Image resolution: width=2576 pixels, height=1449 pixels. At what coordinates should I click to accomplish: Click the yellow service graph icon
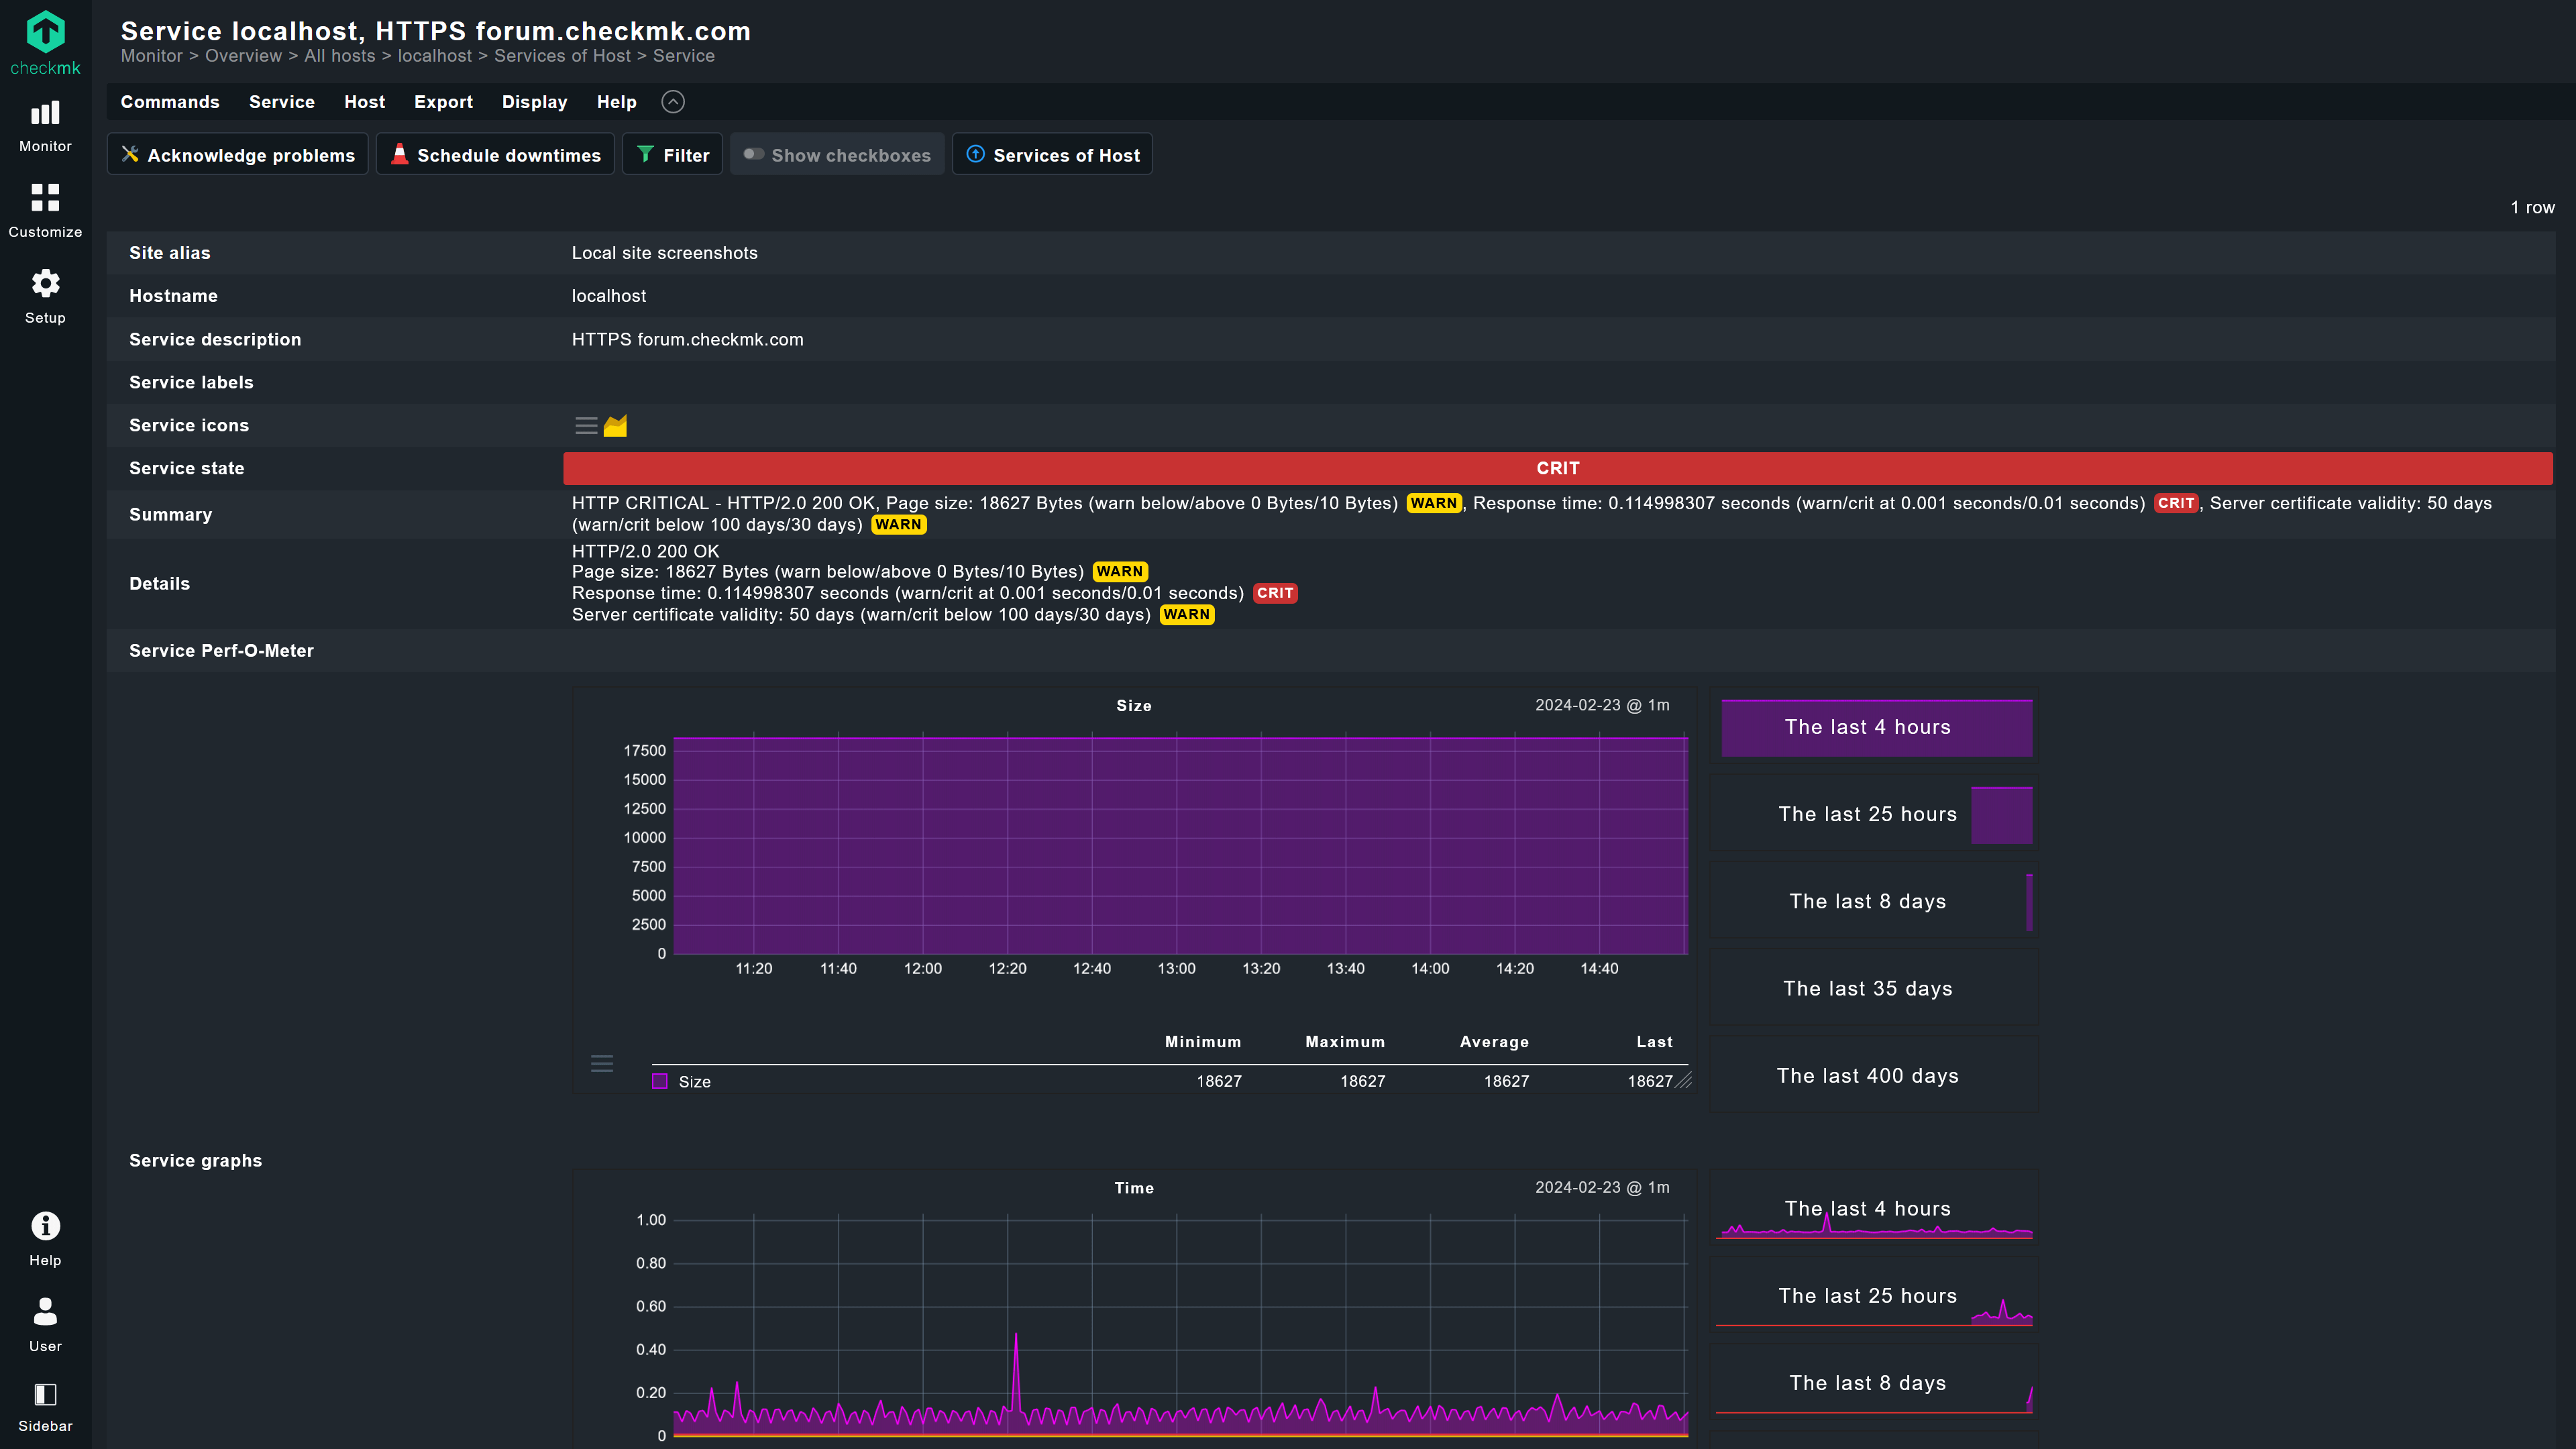coord(615,426)
